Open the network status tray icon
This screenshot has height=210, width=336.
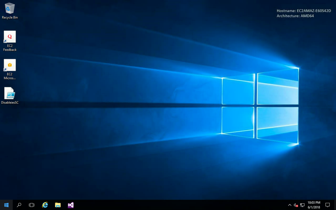[302, 205]
